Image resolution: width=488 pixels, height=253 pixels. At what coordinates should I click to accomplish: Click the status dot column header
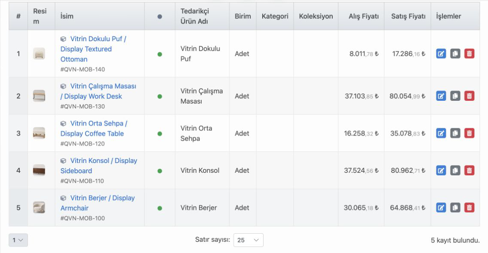coord(160,16)
